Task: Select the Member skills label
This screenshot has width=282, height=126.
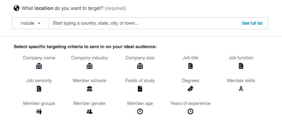Action: point(241,81)
